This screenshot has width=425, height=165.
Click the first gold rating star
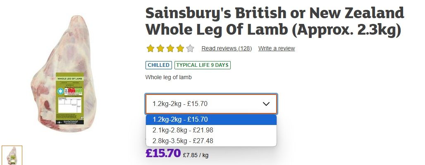coord(150,49)
